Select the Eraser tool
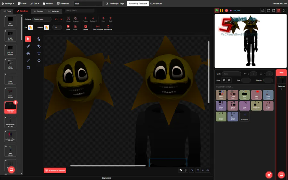This screenshot has height=180, width=288. click(39, 46)
